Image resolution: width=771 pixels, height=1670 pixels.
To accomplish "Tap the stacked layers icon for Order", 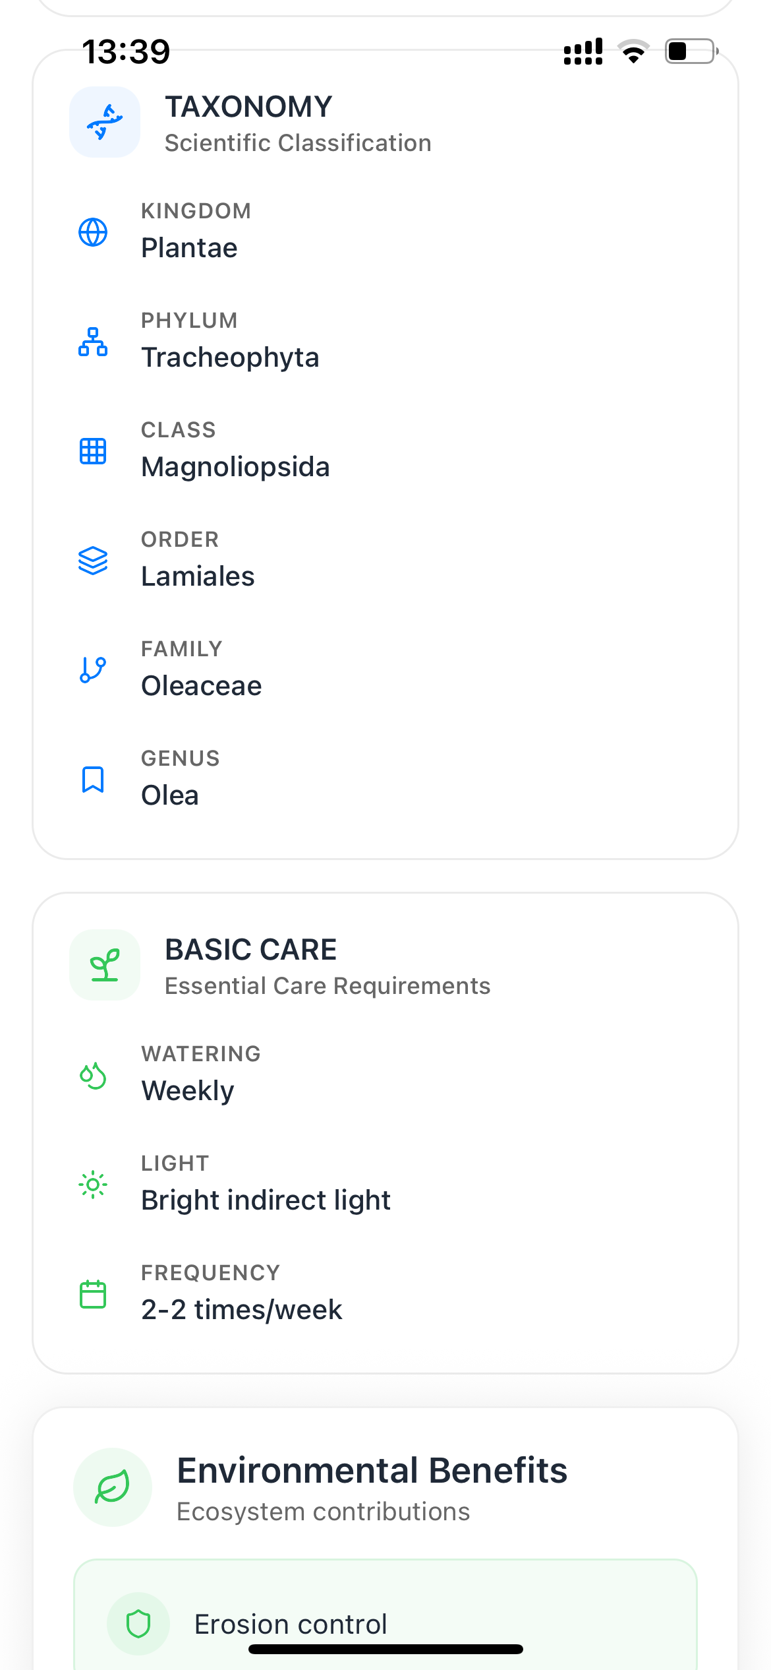I will [x=93, y=561].
